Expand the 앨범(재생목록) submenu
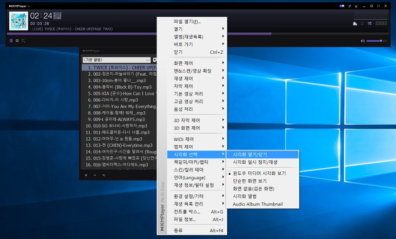 [x=197, y=37]
